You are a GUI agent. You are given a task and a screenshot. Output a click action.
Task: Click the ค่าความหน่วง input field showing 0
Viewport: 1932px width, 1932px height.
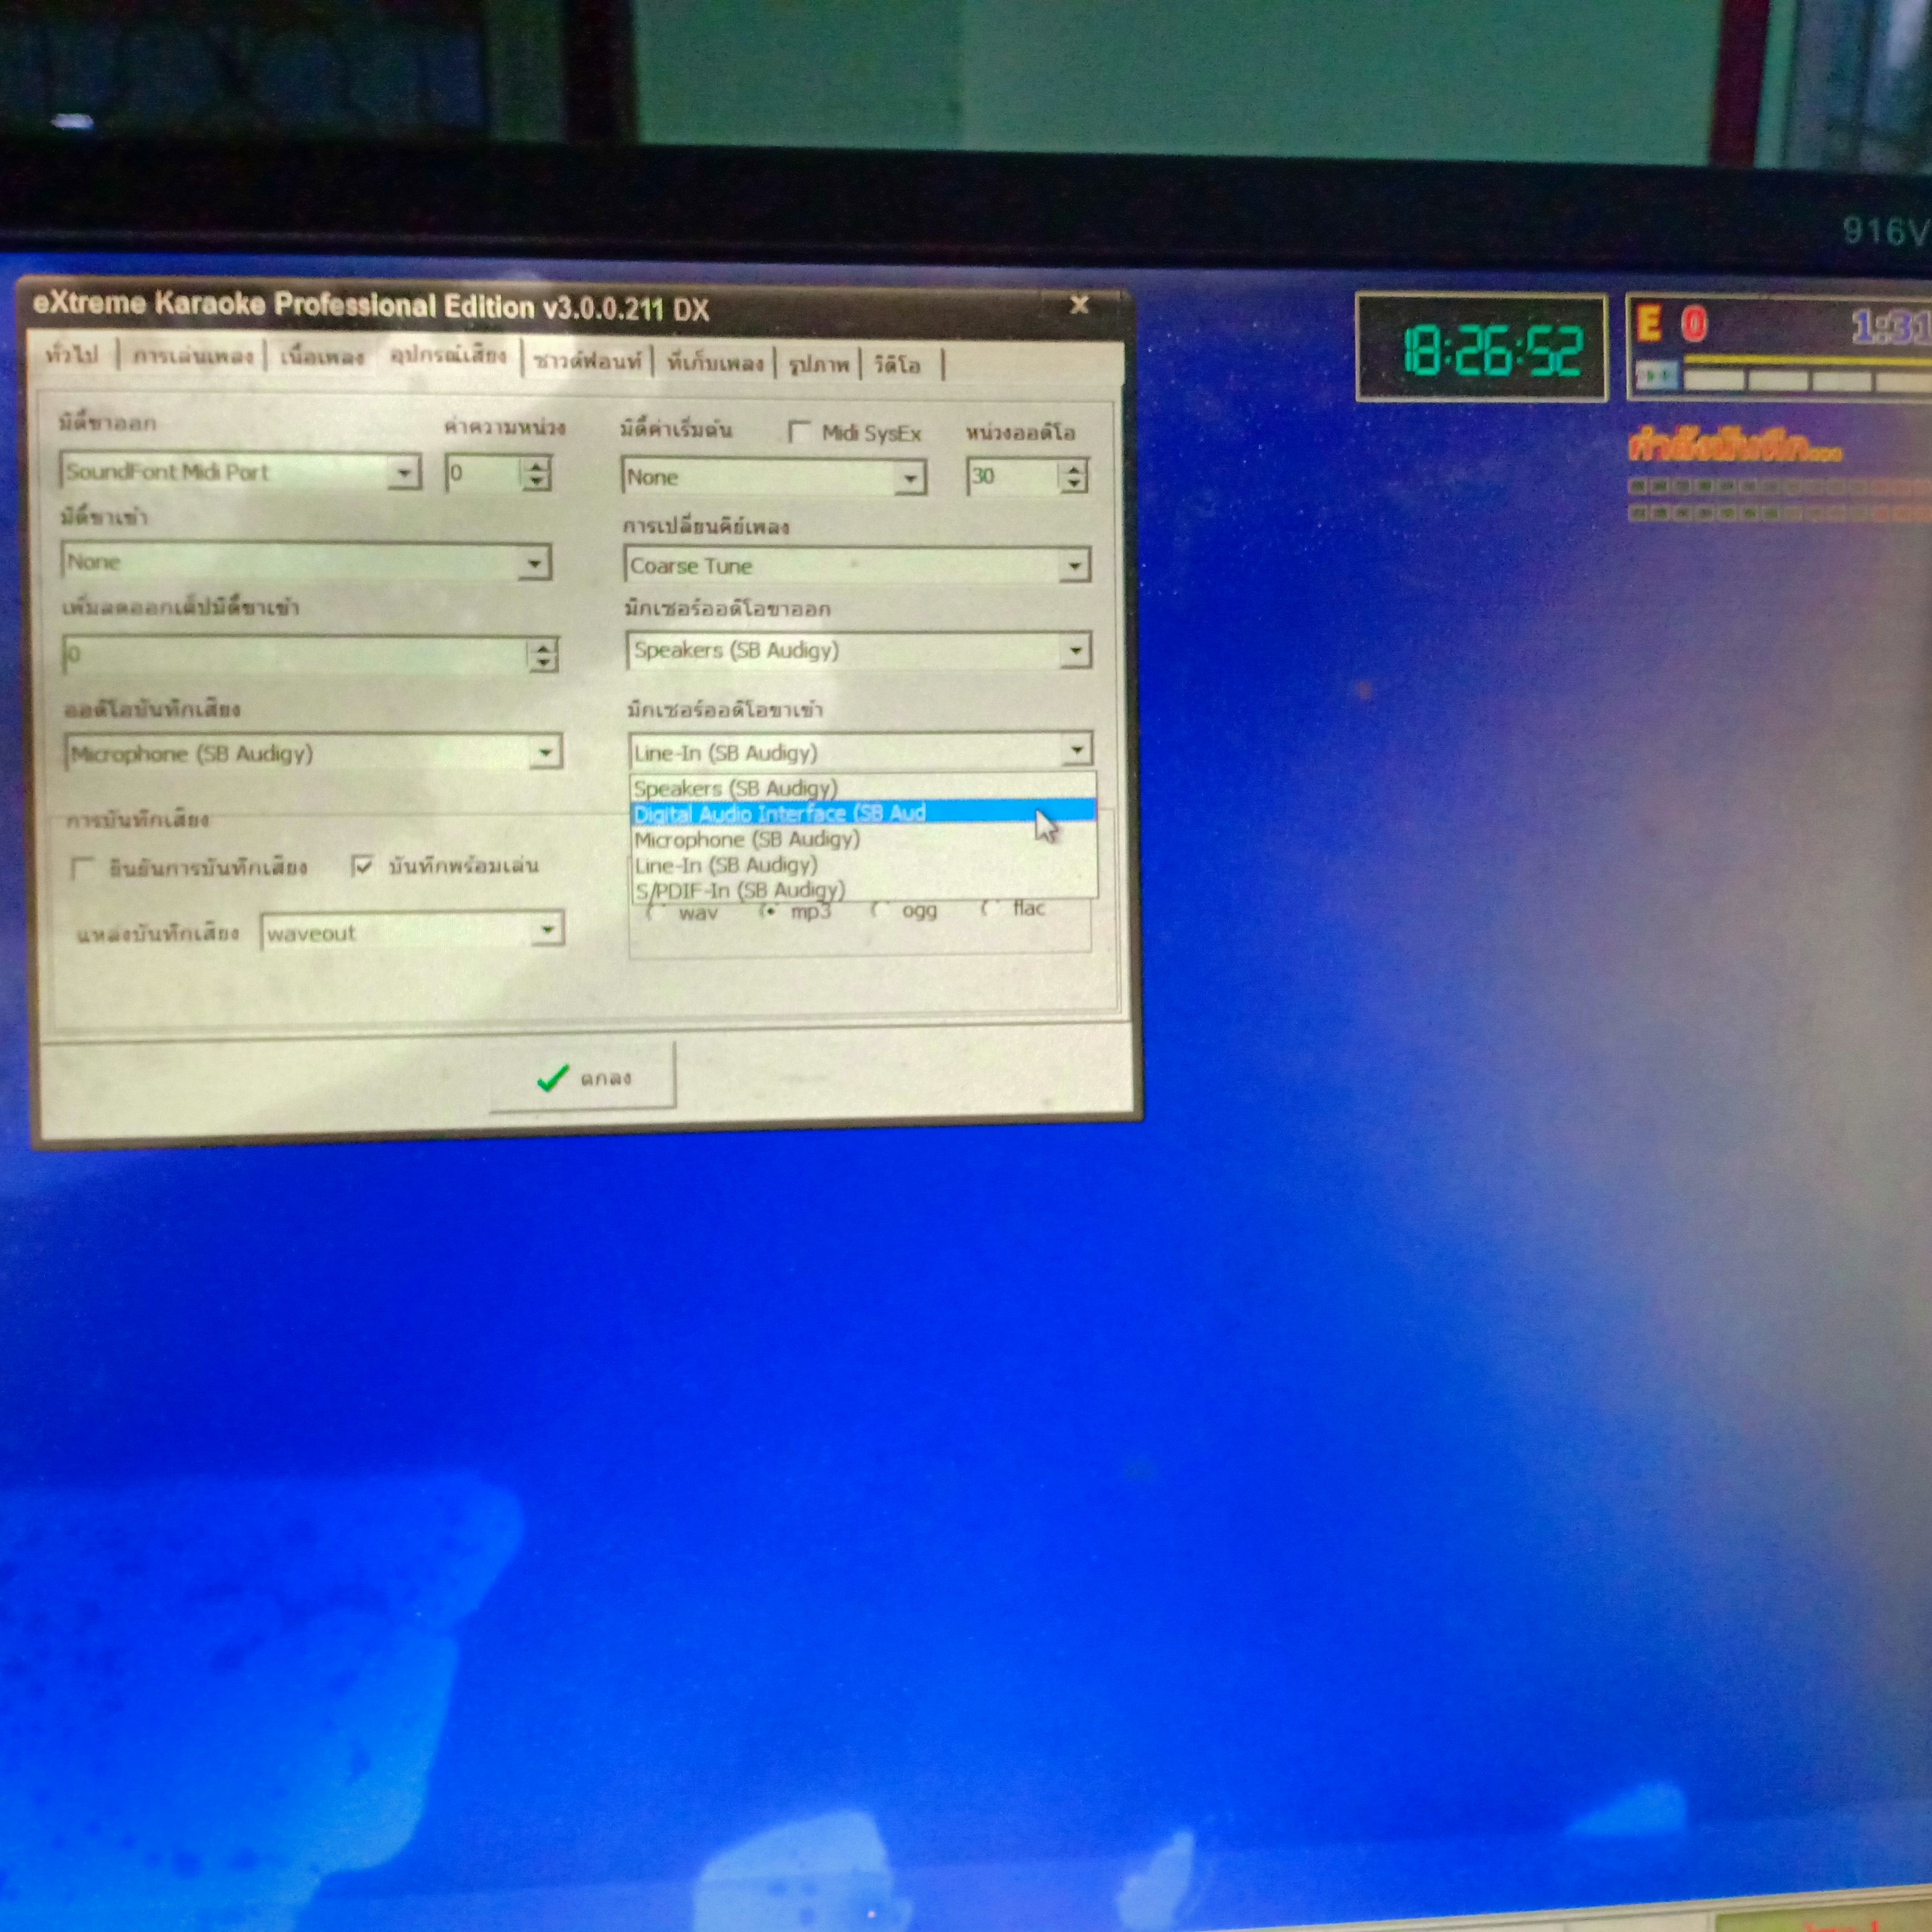tap(484, 473)
